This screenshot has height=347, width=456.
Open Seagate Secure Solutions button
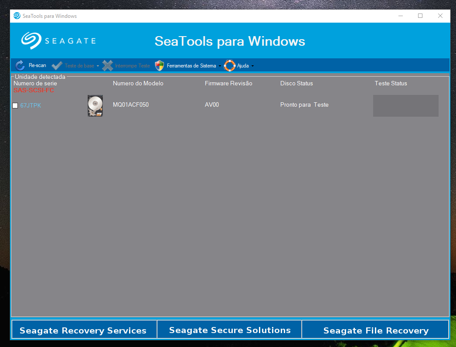tap(229, 329)
